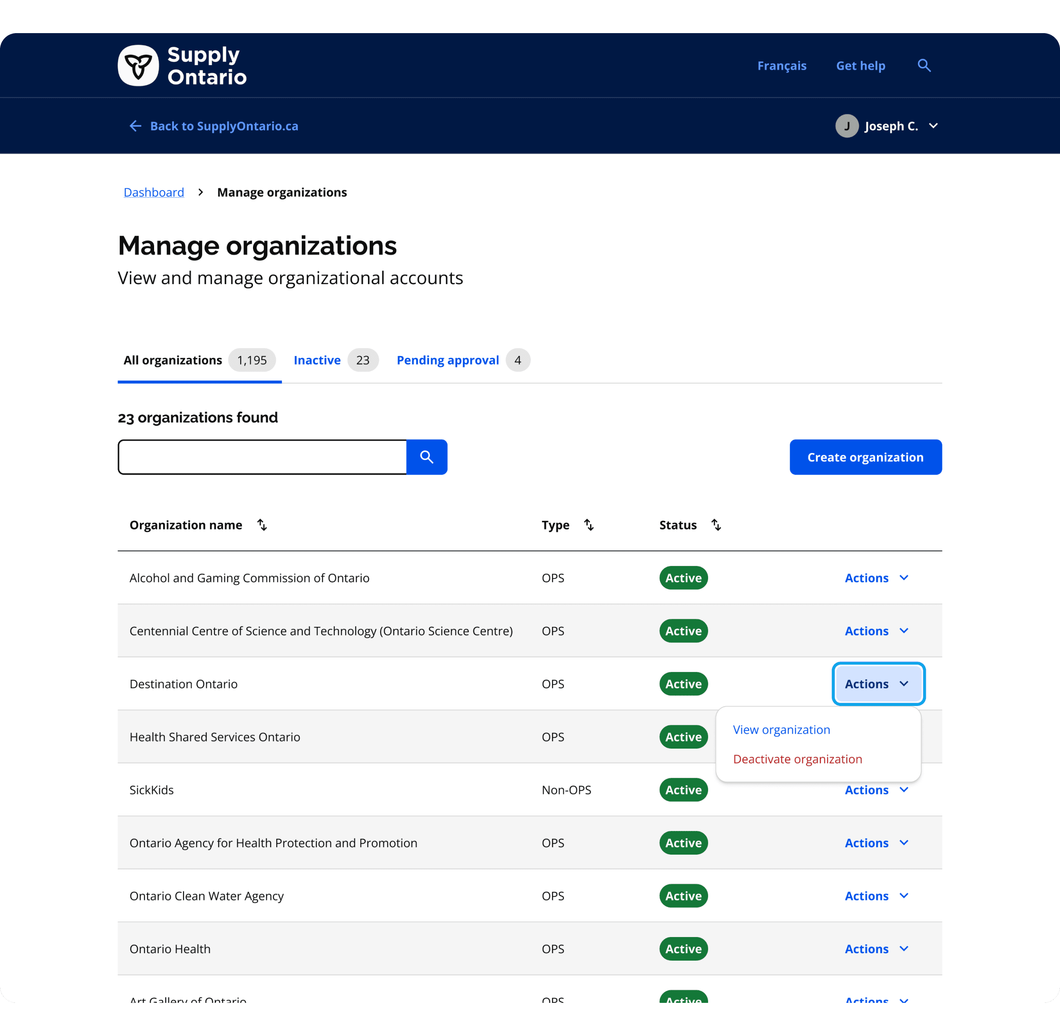Expand the Joseph C. user menu chevron

(933, 126)
